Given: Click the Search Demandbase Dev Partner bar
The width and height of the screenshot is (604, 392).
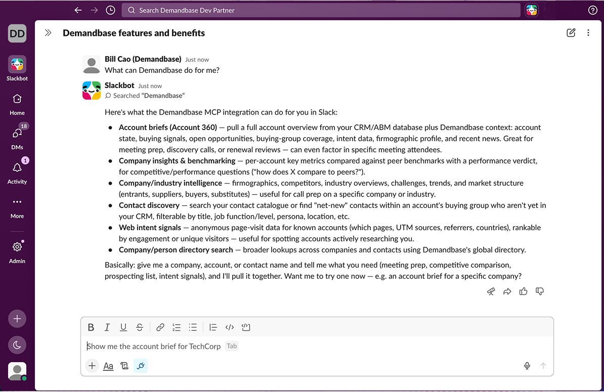Looking at the screenshot, I should pos(321,11).
